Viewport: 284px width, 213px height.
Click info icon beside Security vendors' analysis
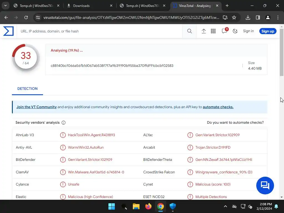tap(64, 123)
